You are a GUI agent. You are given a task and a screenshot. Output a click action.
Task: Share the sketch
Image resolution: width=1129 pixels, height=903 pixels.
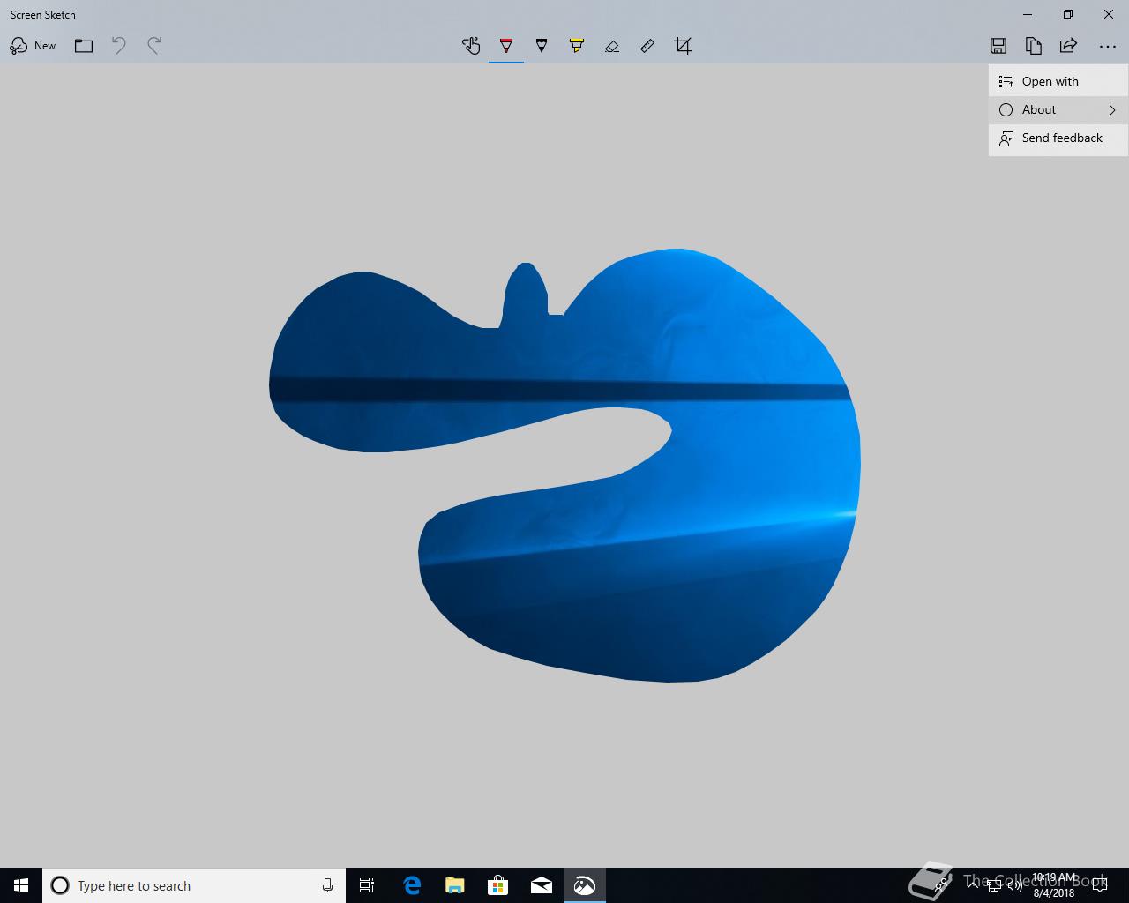point(1068,46)
